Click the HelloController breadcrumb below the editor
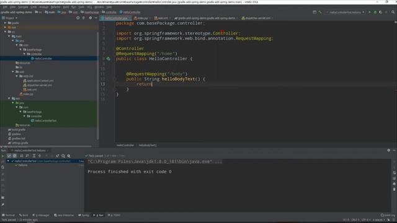Image resolution: width=397 pixels, height=223 pixels. 125,145
